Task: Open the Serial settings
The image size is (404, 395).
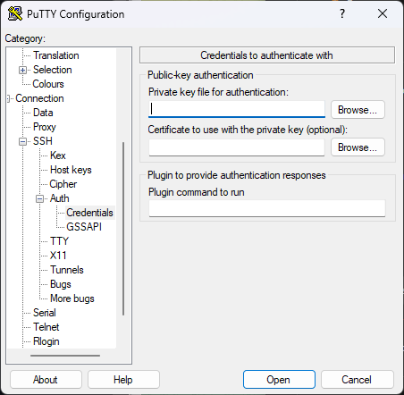Action: pyautogui.click(x=45, y=313)
